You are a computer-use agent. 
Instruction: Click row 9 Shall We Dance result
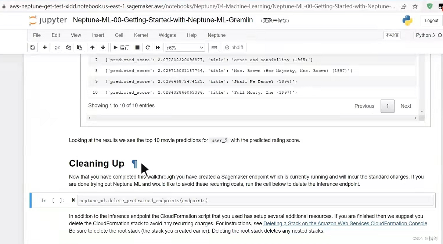coord(252,81)
